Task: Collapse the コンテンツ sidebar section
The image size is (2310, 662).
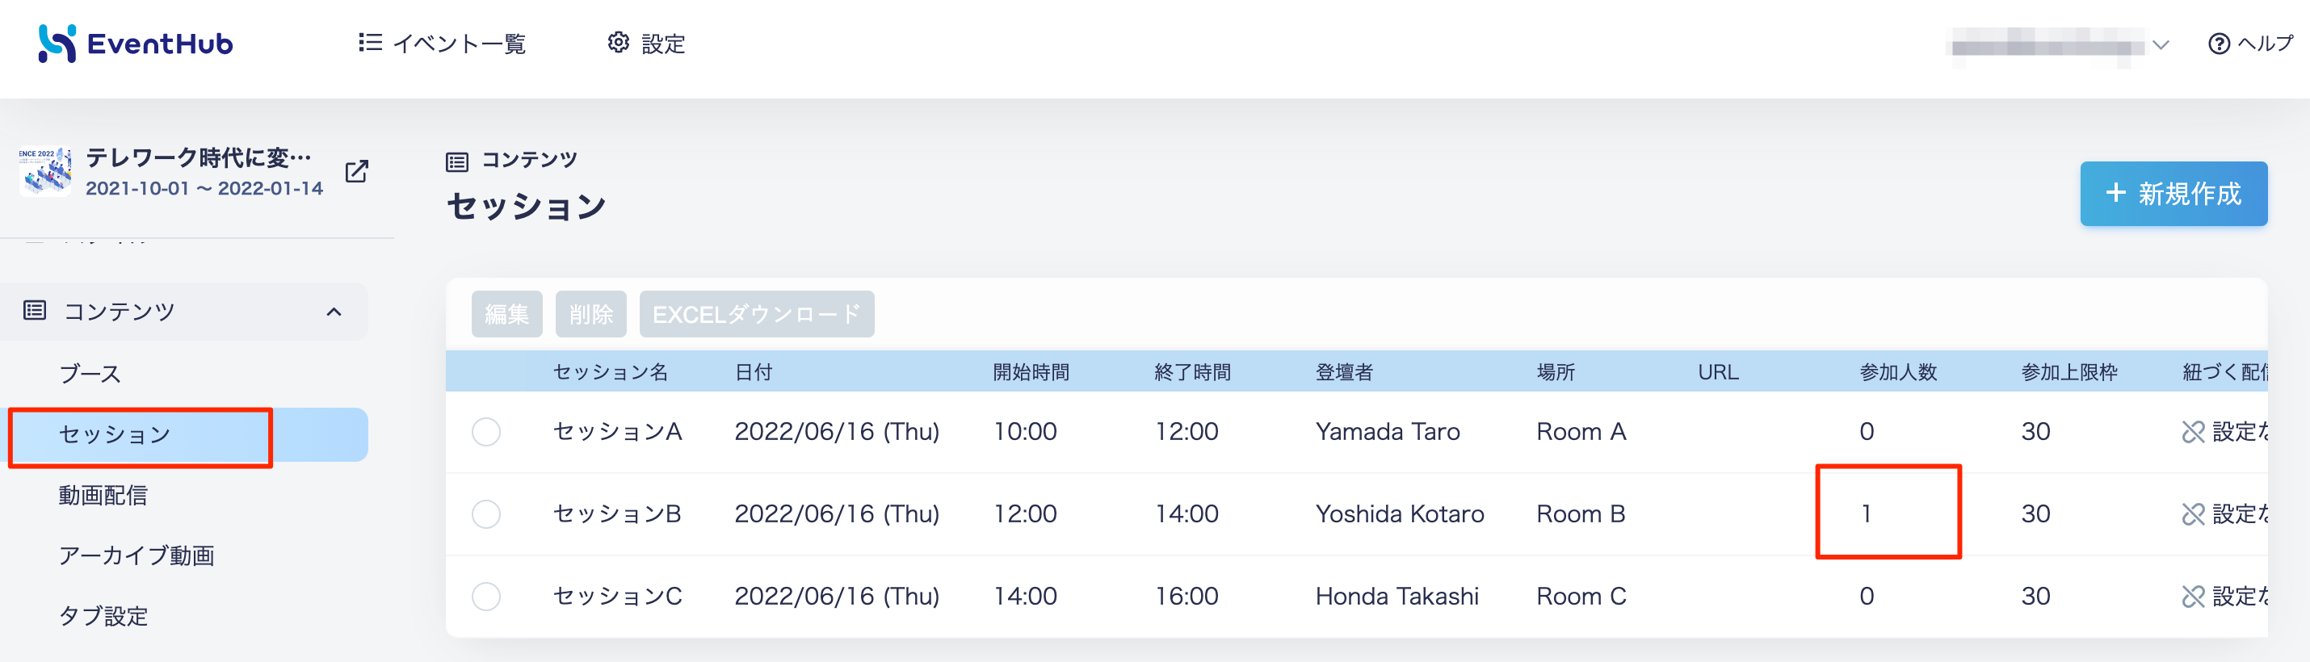Action: [334, 312]
